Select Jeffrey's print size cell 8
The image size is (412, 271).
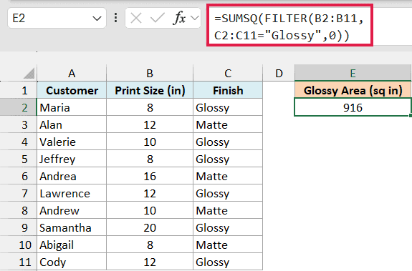pyautogui.click(x=150, y=159)
